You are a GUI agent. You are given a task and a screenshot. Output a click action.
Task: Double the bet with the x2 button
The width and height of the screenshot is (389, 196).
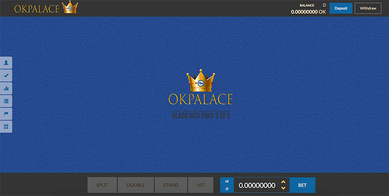coord(227,181)
